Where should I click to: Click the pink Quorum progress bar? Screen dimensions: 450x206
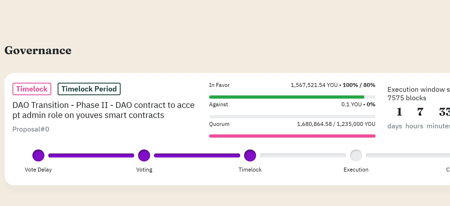(x=292, y=136)
